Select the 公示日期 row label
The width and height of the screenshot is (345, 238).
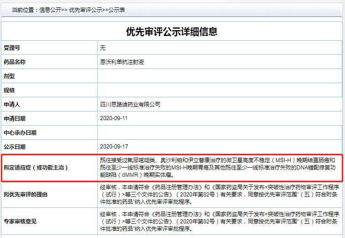tap(15, 147)
